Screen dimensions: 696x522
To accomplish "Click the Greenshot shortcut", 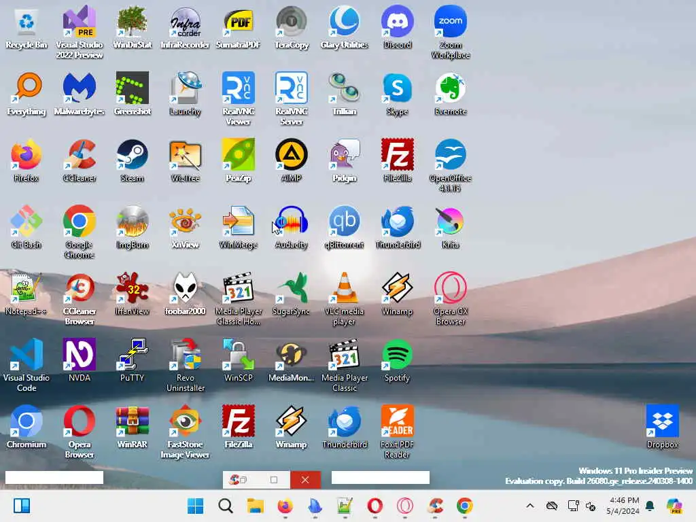I will pos(133,94).
